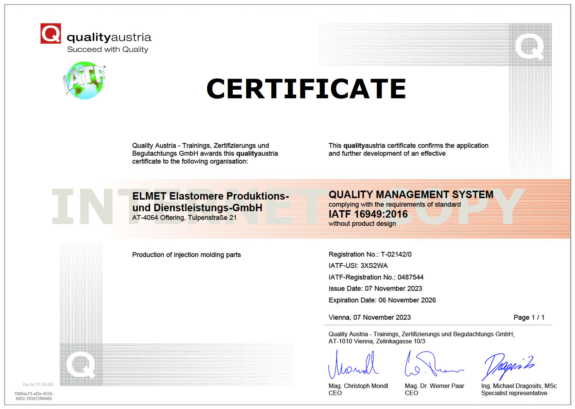Click Christoph Mondl's signature
The height and width of the screenshot is (409, 575).
click(353, 365)
